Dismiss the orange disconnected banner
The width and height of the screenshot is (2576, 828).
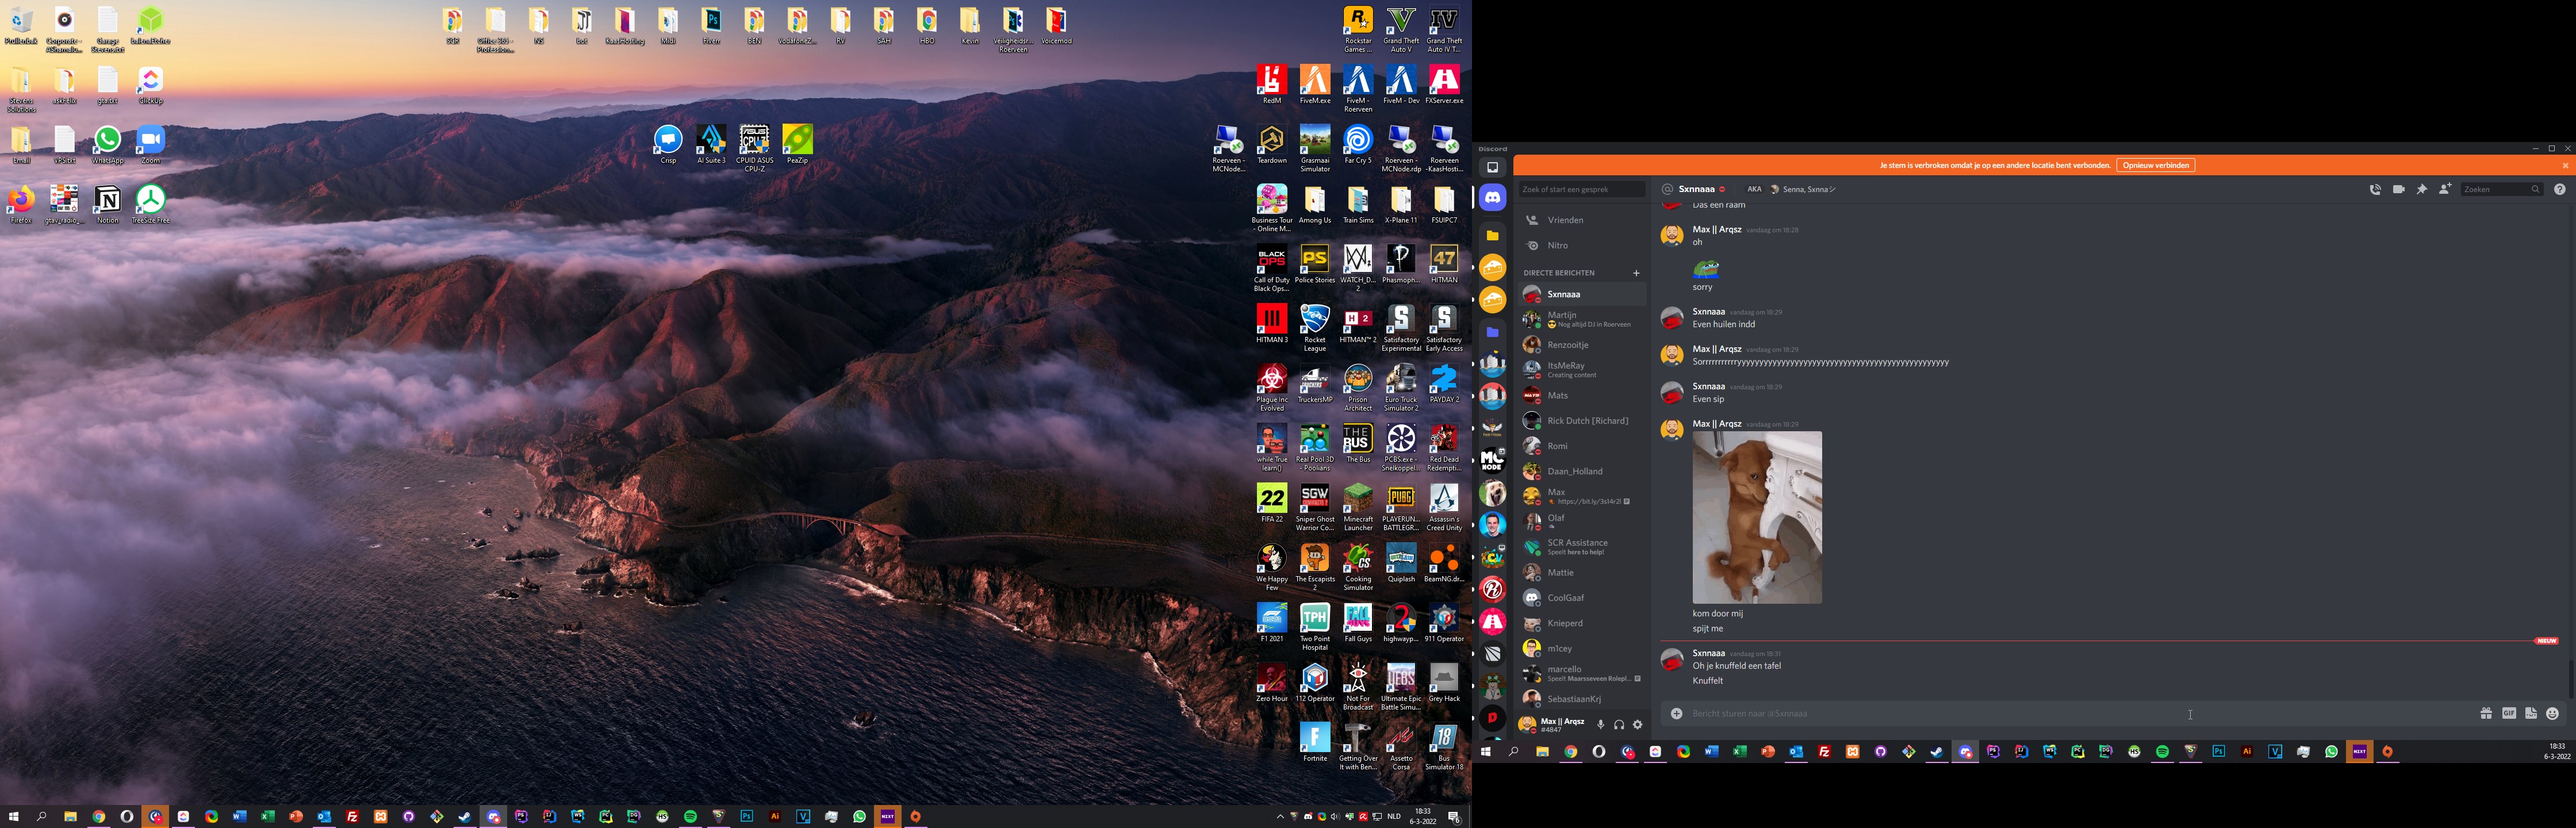click(2564, 166)
